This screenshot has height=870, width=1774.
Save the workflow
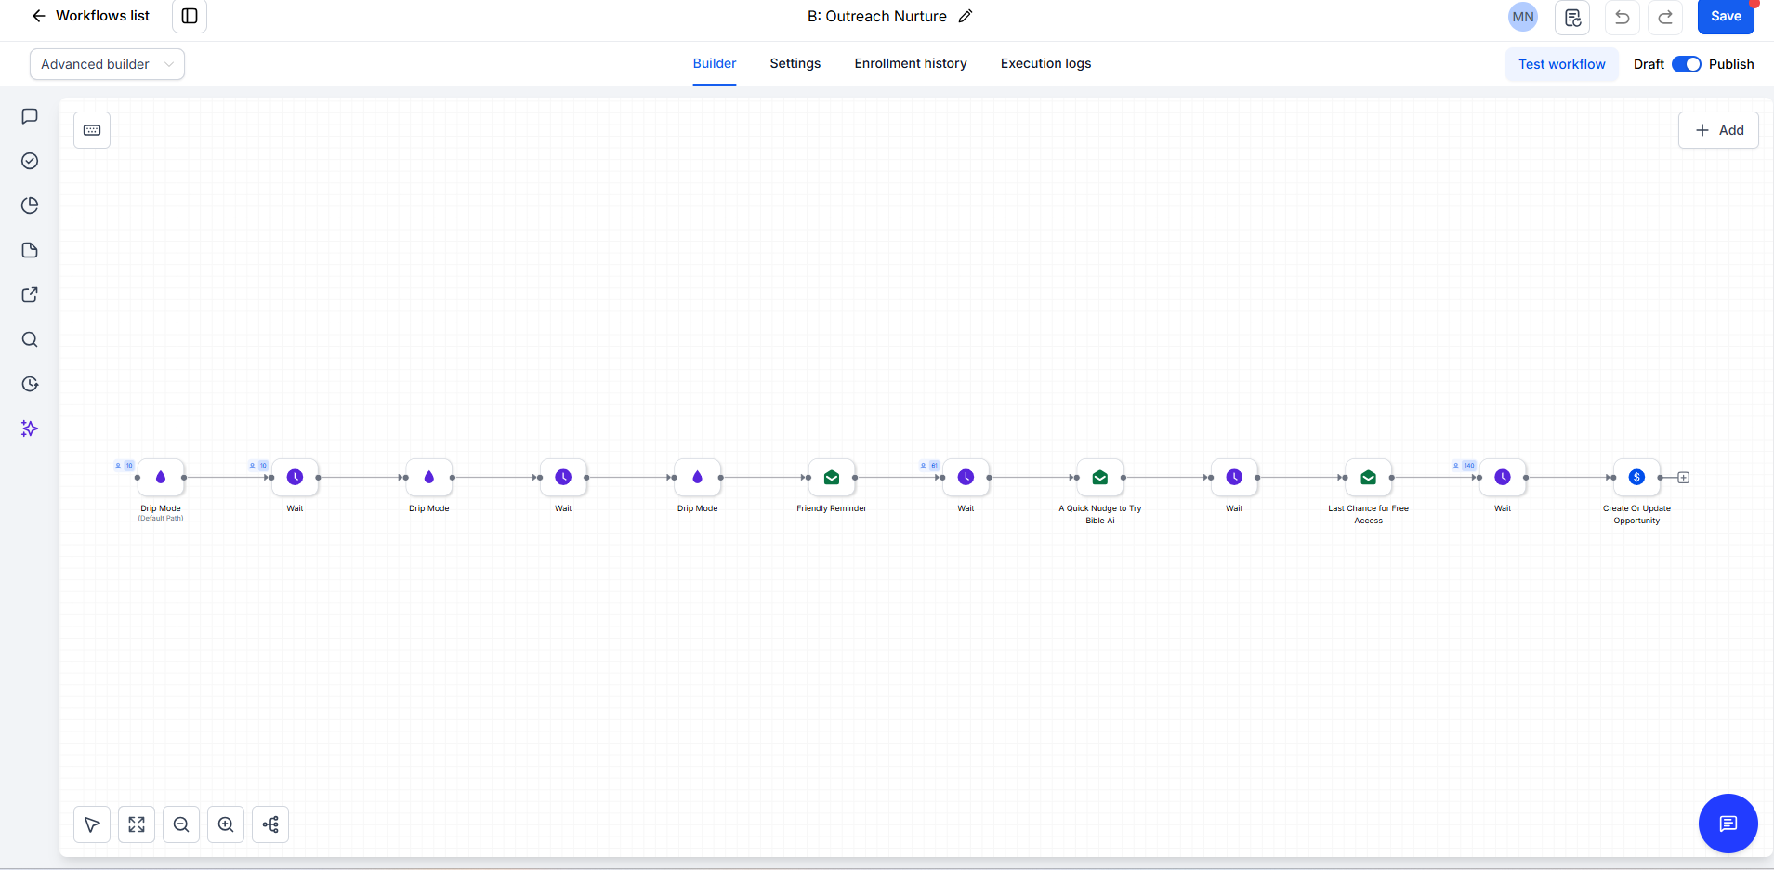1726,17
